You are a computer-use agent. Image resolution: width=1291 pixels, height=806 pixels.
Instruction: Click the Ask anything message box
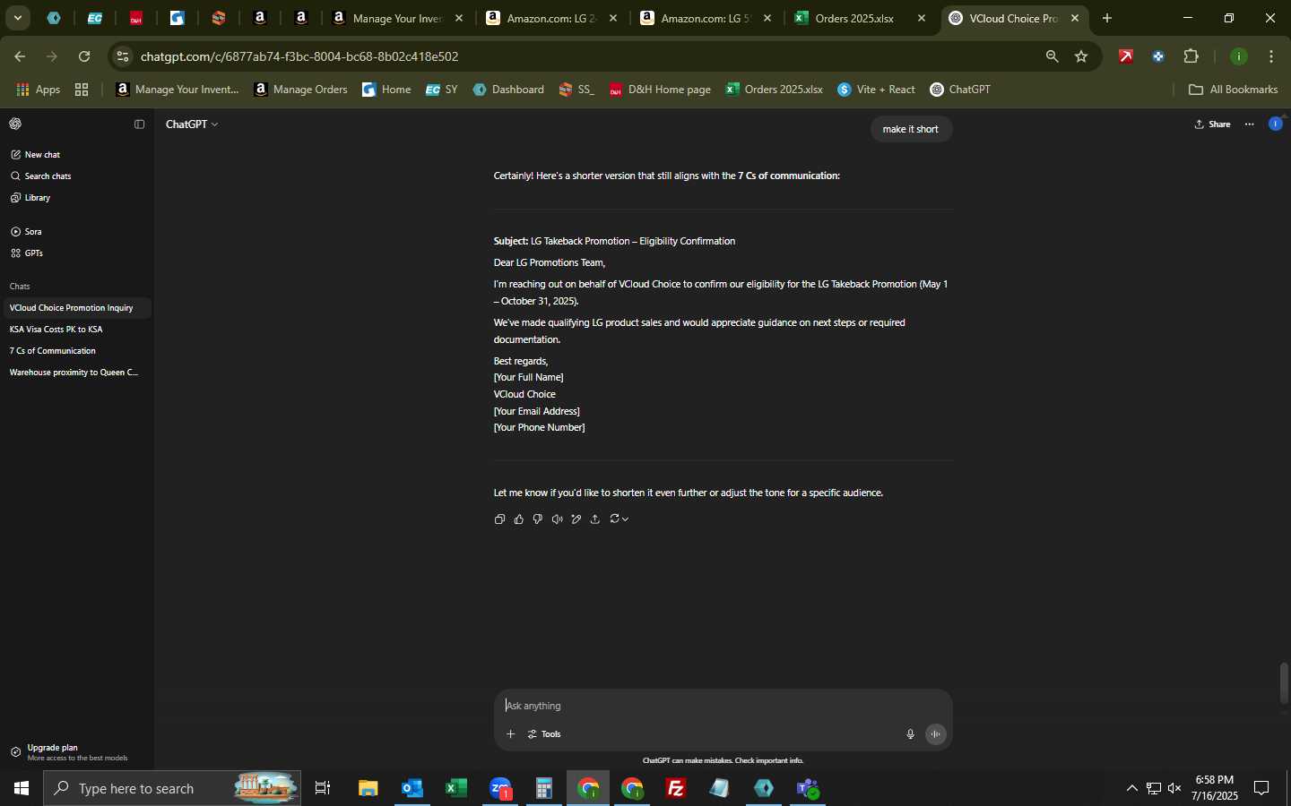coord(722,706)
